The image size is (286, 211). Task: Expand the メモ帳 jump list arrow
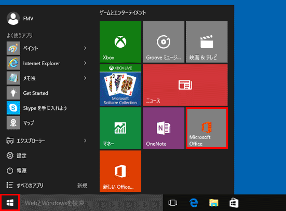click(85, 78)
